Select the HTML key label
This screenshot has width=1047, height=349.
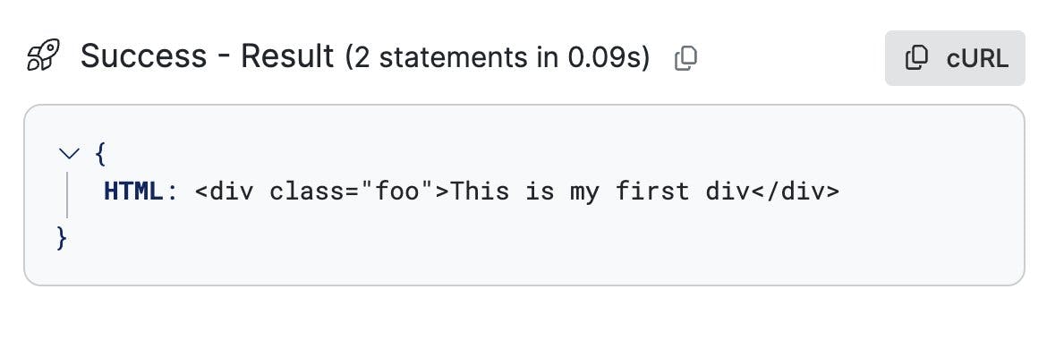click(x=133, y=192)
